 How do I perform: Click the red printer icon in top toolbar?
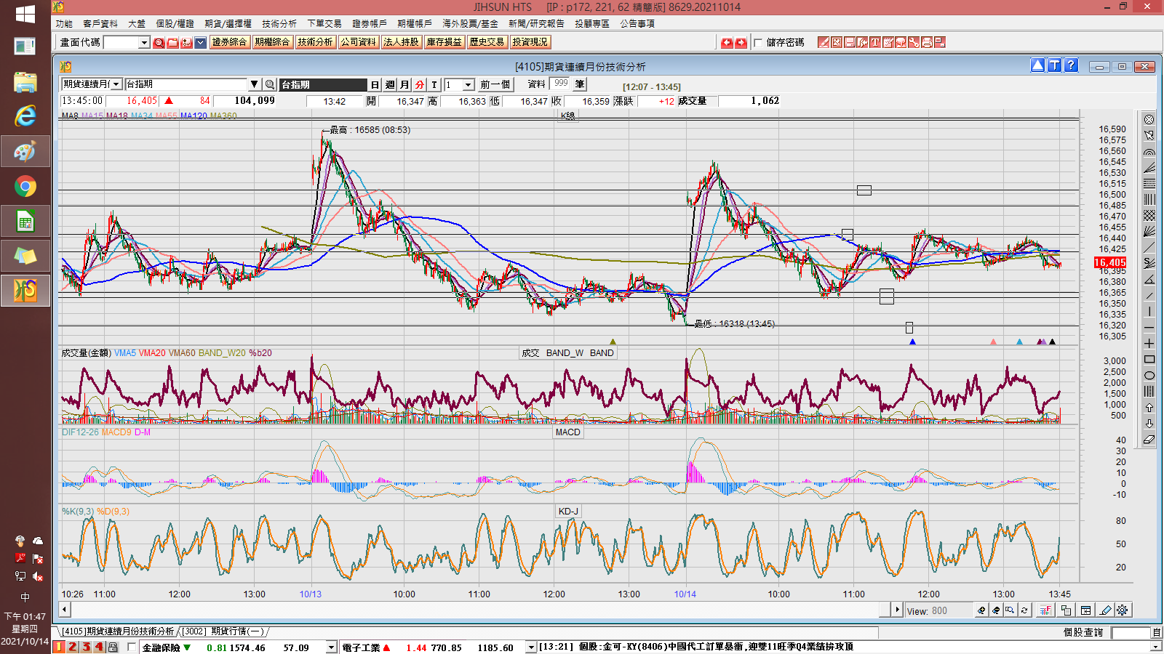(x=927, y=43)
